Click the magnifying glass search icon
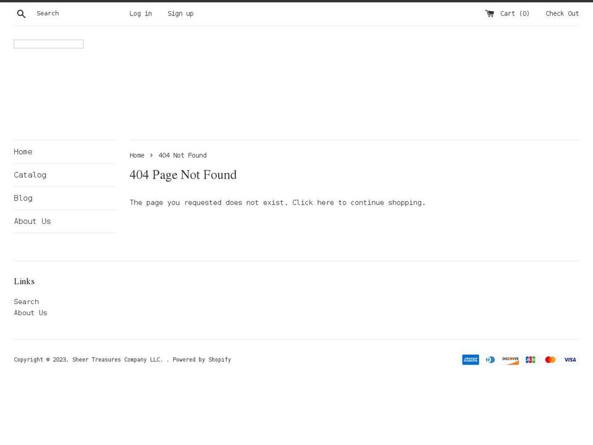The height and width of the screenshot is (445, 593). point(21,14)
